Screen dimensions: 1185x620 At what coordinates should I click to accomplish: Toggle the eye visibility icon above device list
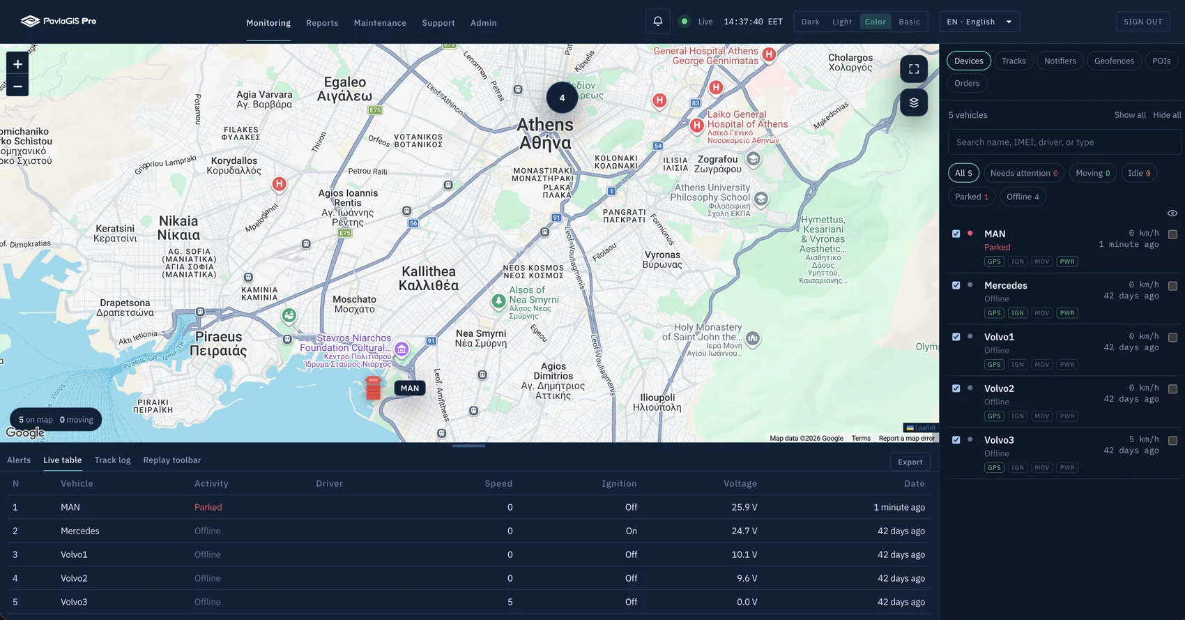click(1172, 213)
